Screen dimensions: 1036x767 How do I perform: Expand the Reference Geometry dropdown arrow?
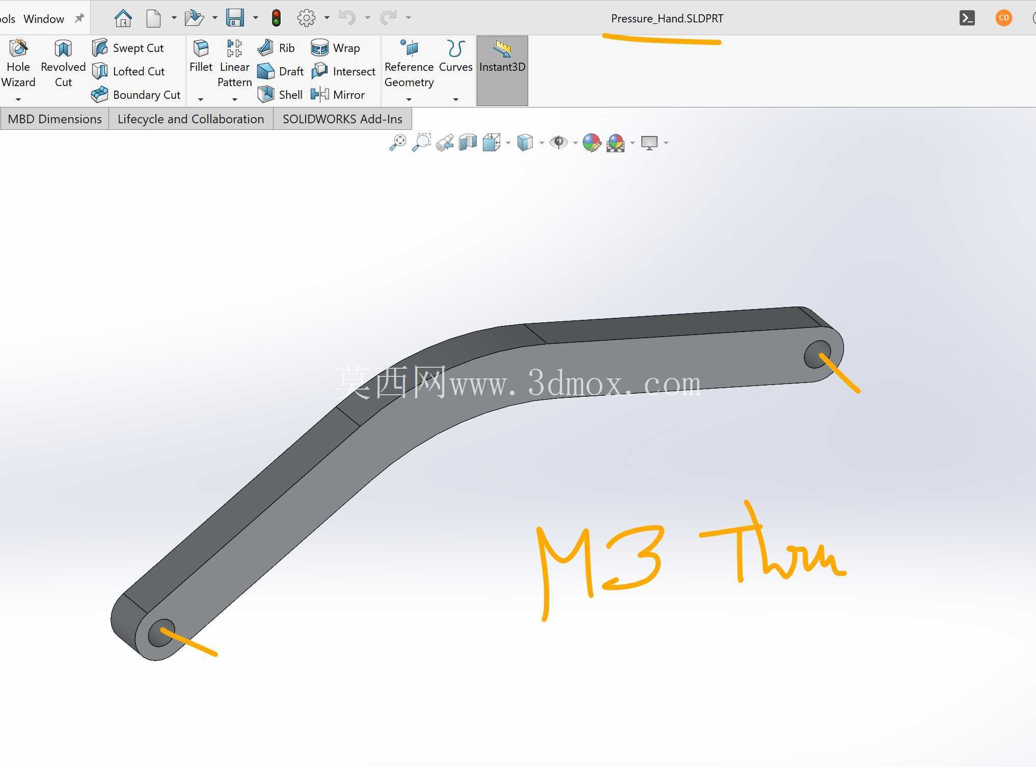pyautogui.click(x=409, y=99)
